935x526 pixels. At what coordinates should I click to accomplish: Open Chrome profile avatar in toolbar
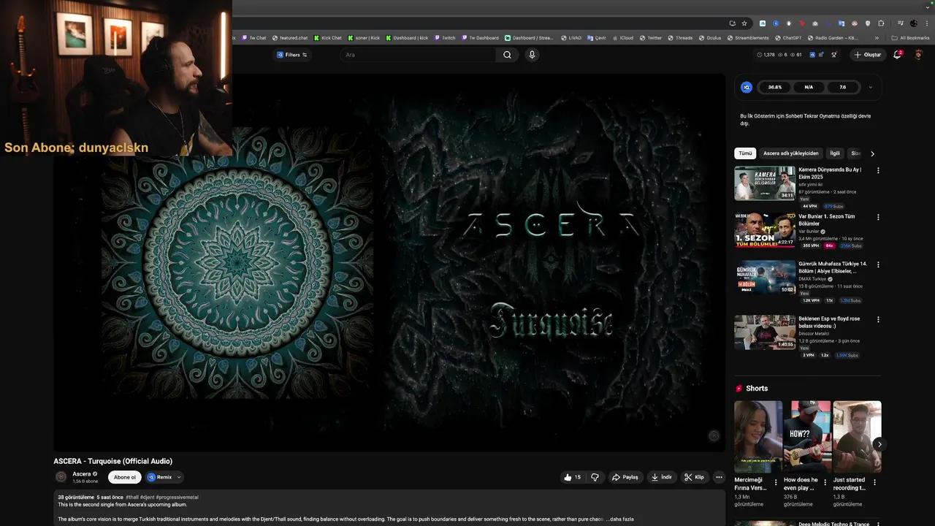914,23
